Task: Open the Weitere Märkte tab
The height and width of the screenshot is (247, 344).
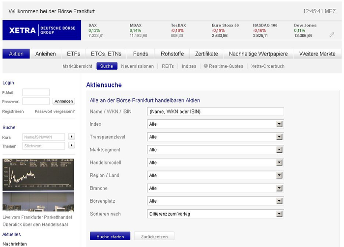Action: coord(317,54)
